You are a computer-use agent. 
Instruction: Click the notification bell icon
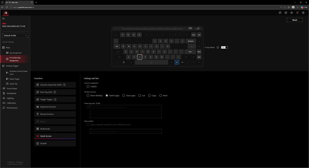297,13
